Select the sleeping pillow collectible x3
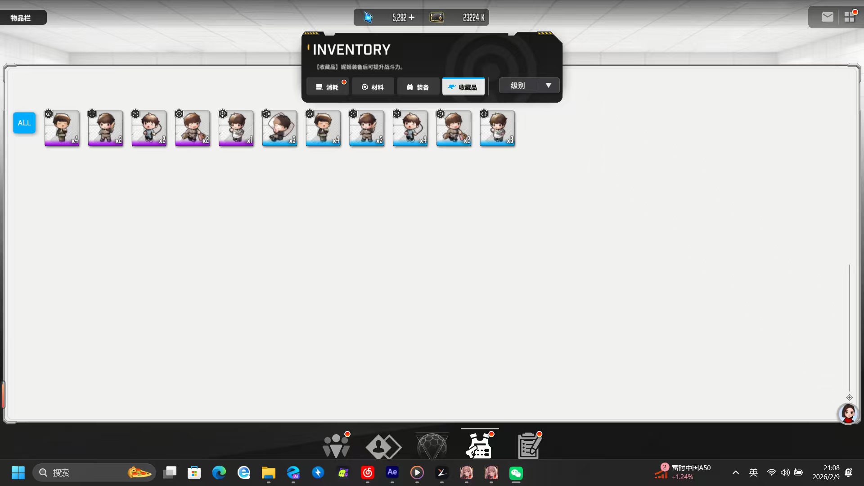 (x=279, y=128)
